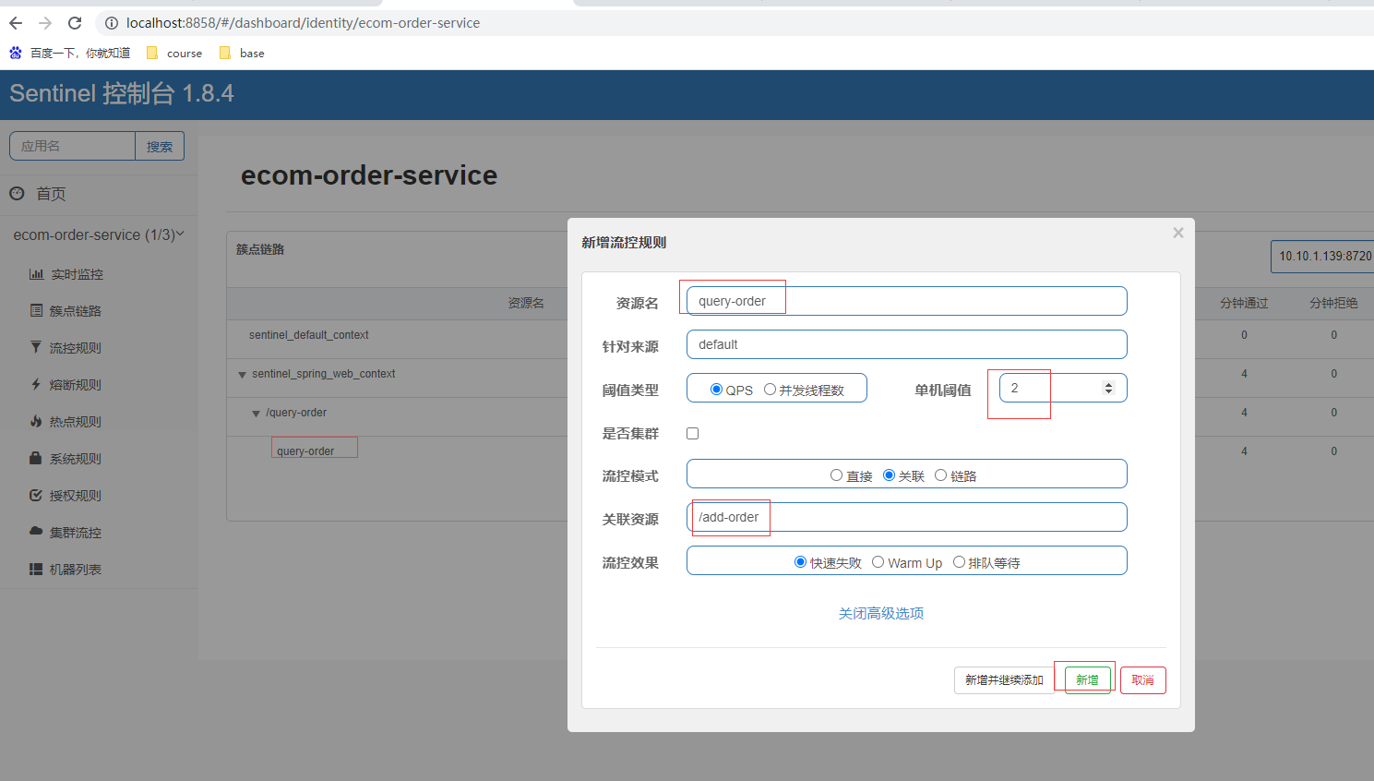Click the browser forward arrow
This screenshot has width=1374, height=781.
(x=45, y=23)
